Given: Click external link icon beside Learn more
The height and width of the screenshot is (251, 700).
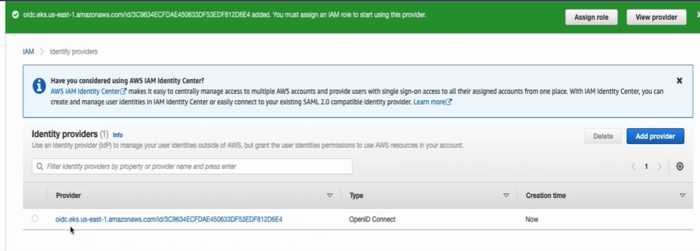Looking at the screenshot, I should point(449,102).
